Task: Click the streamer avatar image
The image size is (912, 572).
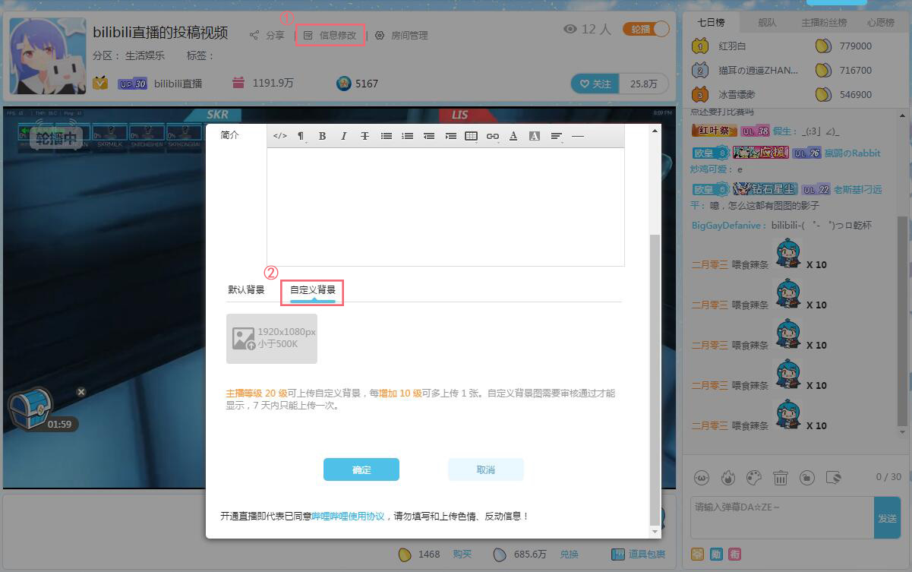Action: 47,56
